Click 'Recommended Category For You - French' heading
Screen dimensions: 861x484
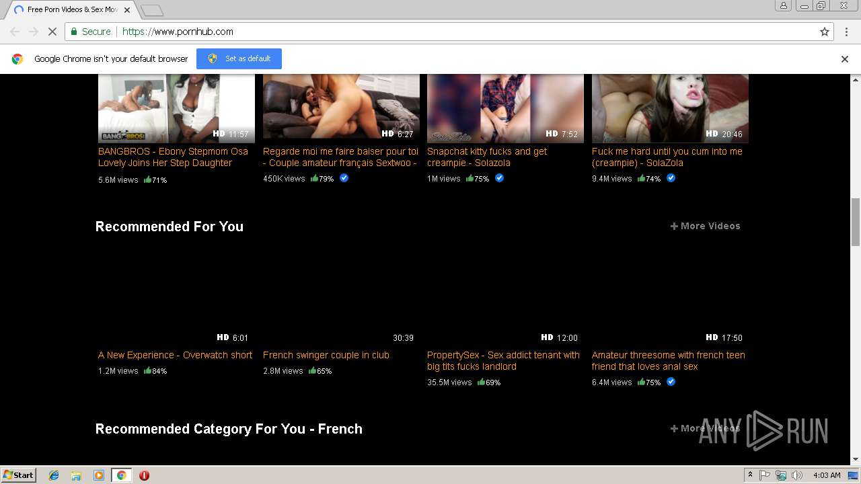coord(229,429)
